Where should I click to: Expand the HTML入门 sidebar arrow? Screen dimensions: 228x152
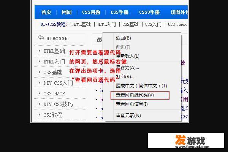[x=40, y=62]
